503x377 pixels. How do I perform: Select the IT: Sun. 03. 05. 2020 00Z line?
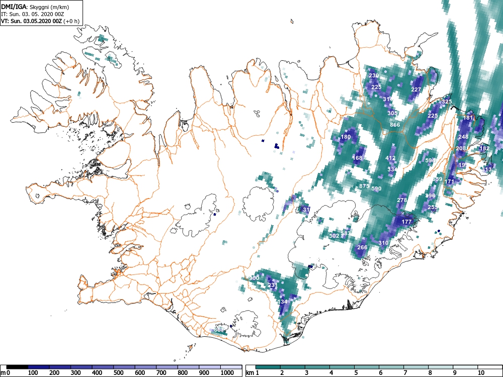point(32,14)
